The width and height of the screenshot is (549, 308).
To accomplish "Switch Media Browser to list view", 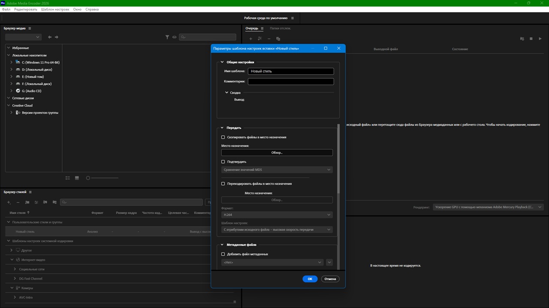I will (x=68, y=178).
